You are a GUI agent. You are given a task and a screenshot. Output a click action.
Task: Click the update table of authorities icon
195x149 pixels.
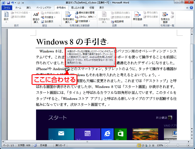[x=172, y=17]
